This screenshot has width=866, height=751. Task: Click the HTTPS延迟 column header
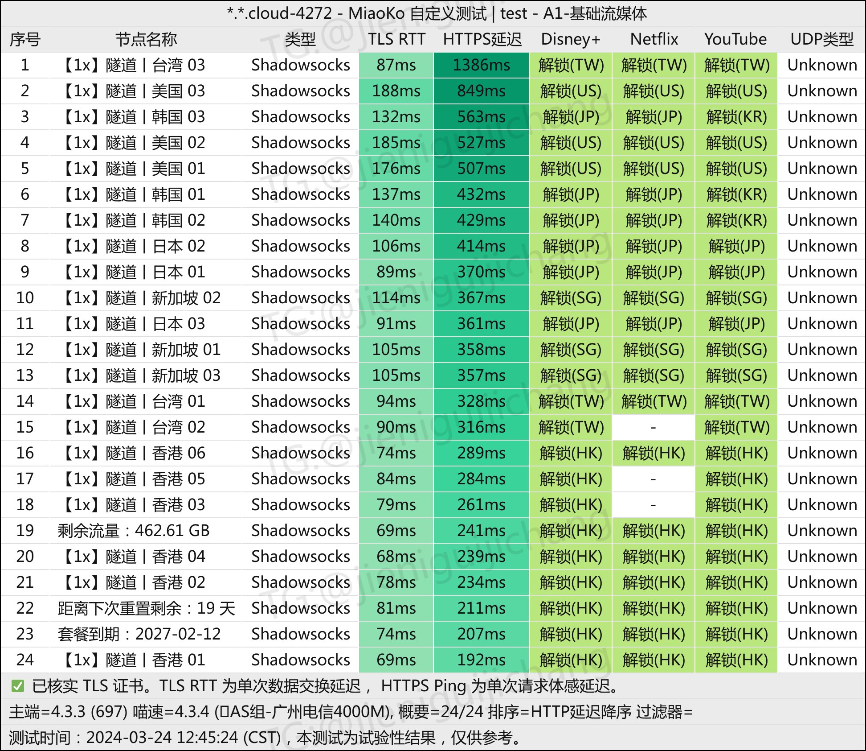(x=482, y=39)
